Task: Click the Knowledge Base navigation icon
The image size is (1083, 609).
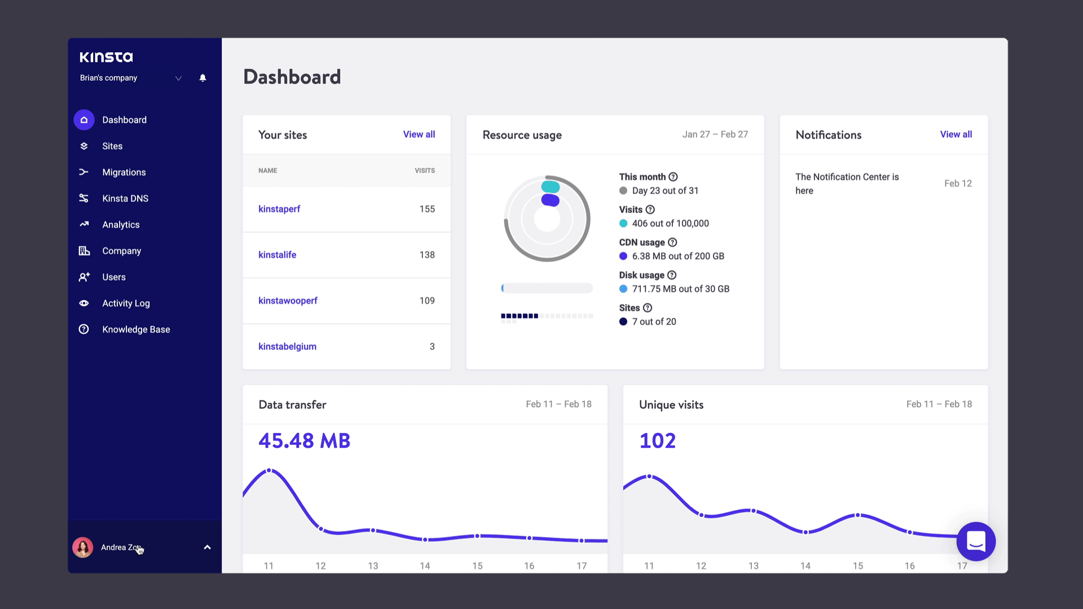Action: pos(83,329)
